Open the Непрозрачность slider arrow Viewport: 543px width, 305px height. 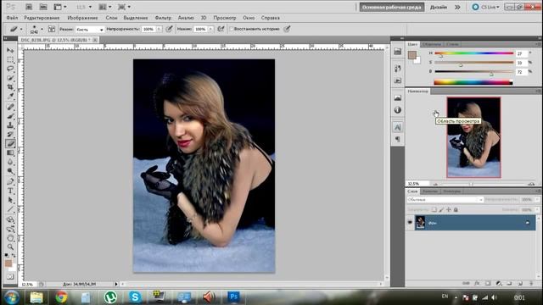click(x=159, y=29)
